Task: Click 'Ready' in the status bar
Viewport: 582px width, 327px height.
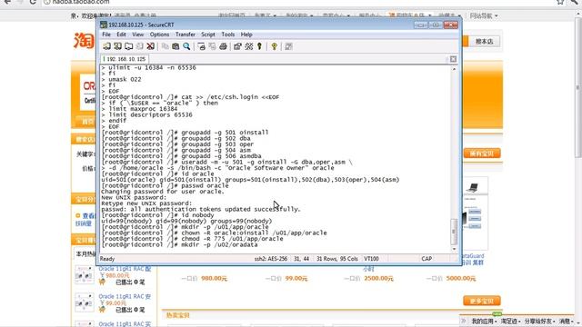Action: click(107, 259)
